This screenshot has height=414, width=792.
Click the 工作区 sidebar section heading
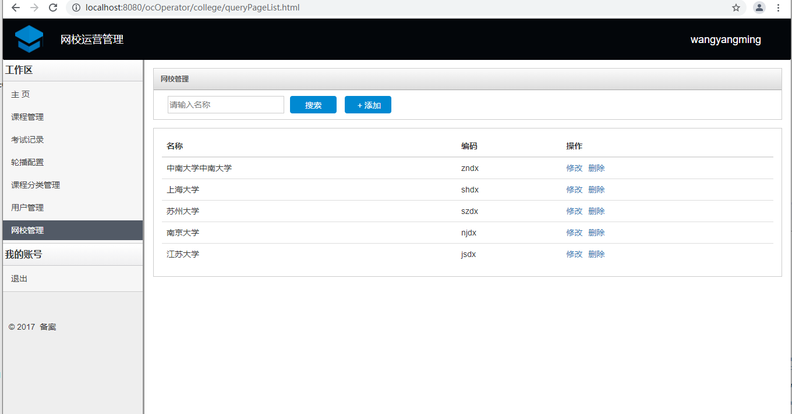[x=19, y=70]
